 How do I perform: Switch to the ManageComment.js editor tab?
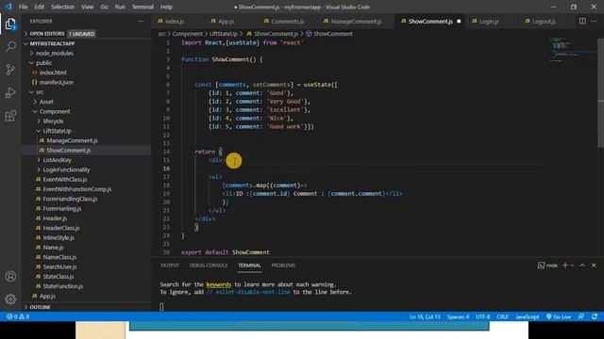pos(356,22)
